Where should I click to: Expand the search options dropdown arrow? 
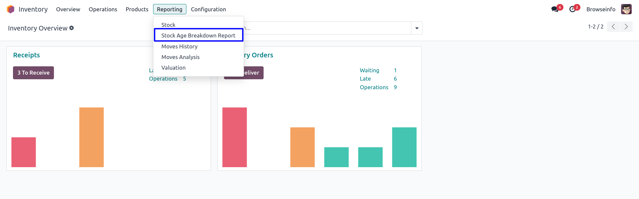[x=417, y=28]
